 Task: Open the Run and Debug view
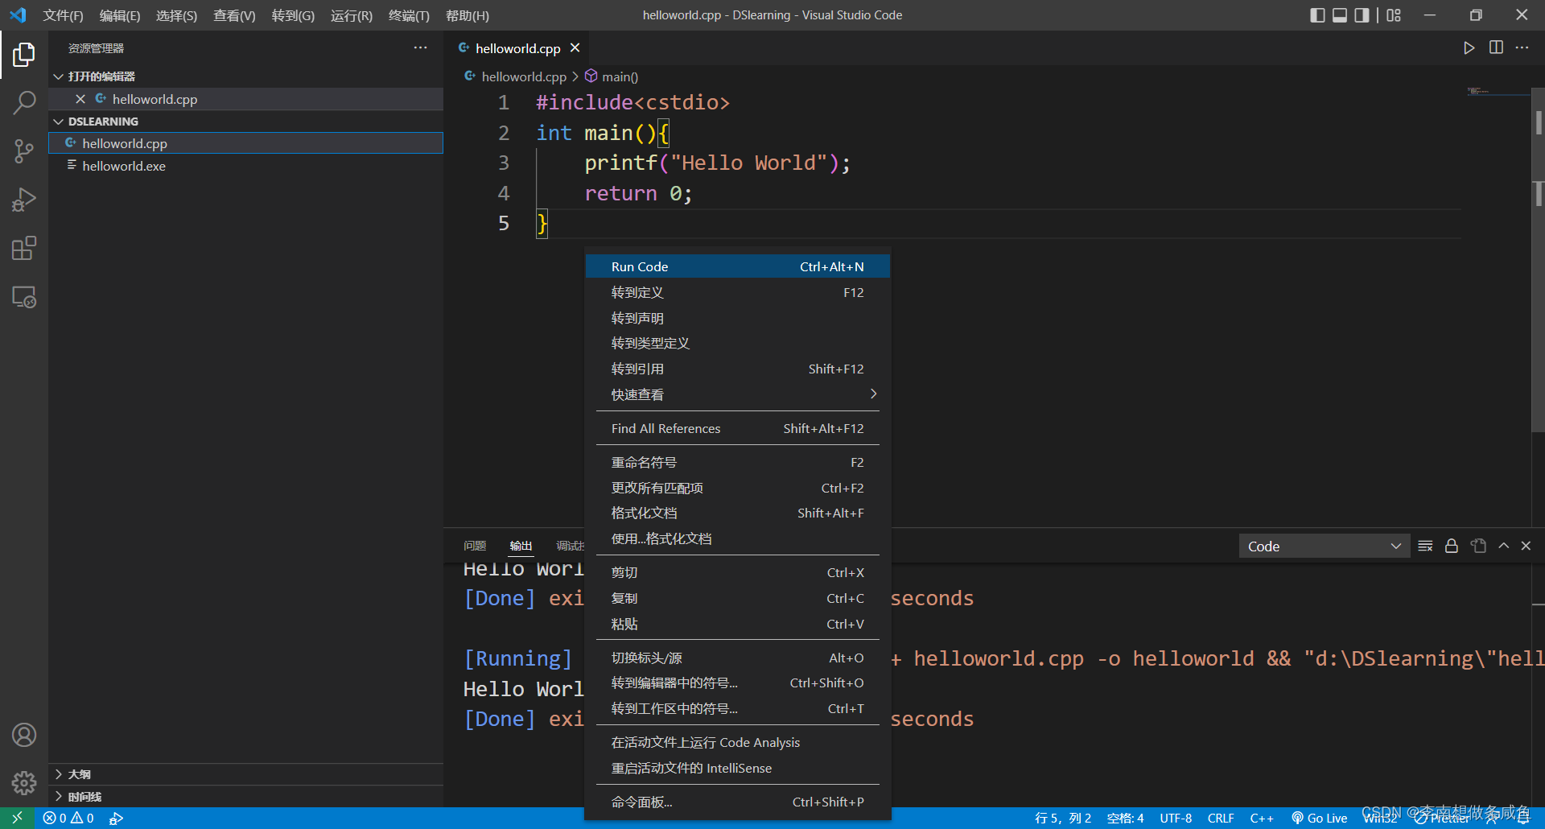coord(24,200)
